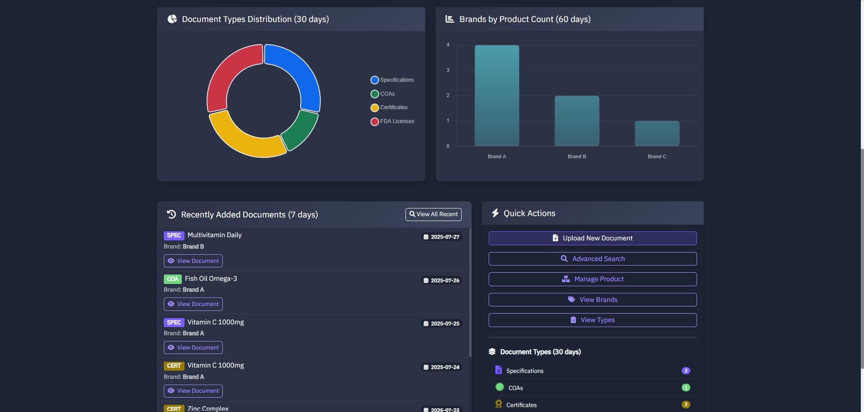The width and height of the screenshot is (864, 412).
Task: View the SPEC document for Vitamin C 1000mg
Action: click(x=193, y=347)
